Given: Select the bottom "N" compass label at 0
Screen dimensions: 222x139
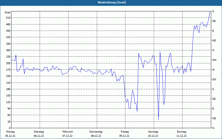Looking at the screenshot, I should 213,128.
